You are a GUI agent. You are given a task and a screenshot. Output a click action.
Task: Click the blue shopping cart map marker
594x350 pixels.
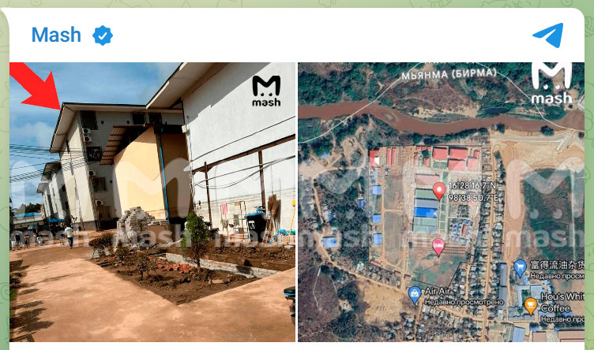coord(520,268)
